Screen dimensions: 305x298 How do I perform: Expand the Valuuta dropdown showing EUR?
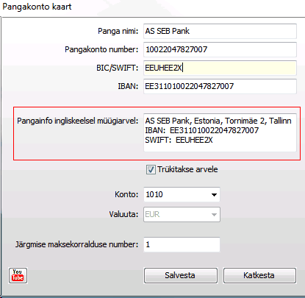(182, 214)
